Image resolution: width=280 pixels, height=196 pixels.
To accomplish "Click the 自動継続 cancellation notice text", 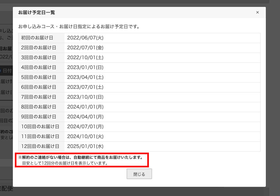I will pyautogui.click(x=81, y=158).
